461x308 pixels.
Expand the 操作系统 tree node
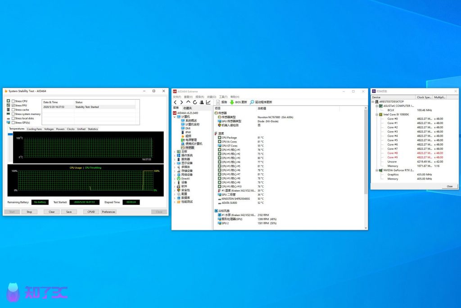pyautogui.click(x=175, y=156)
